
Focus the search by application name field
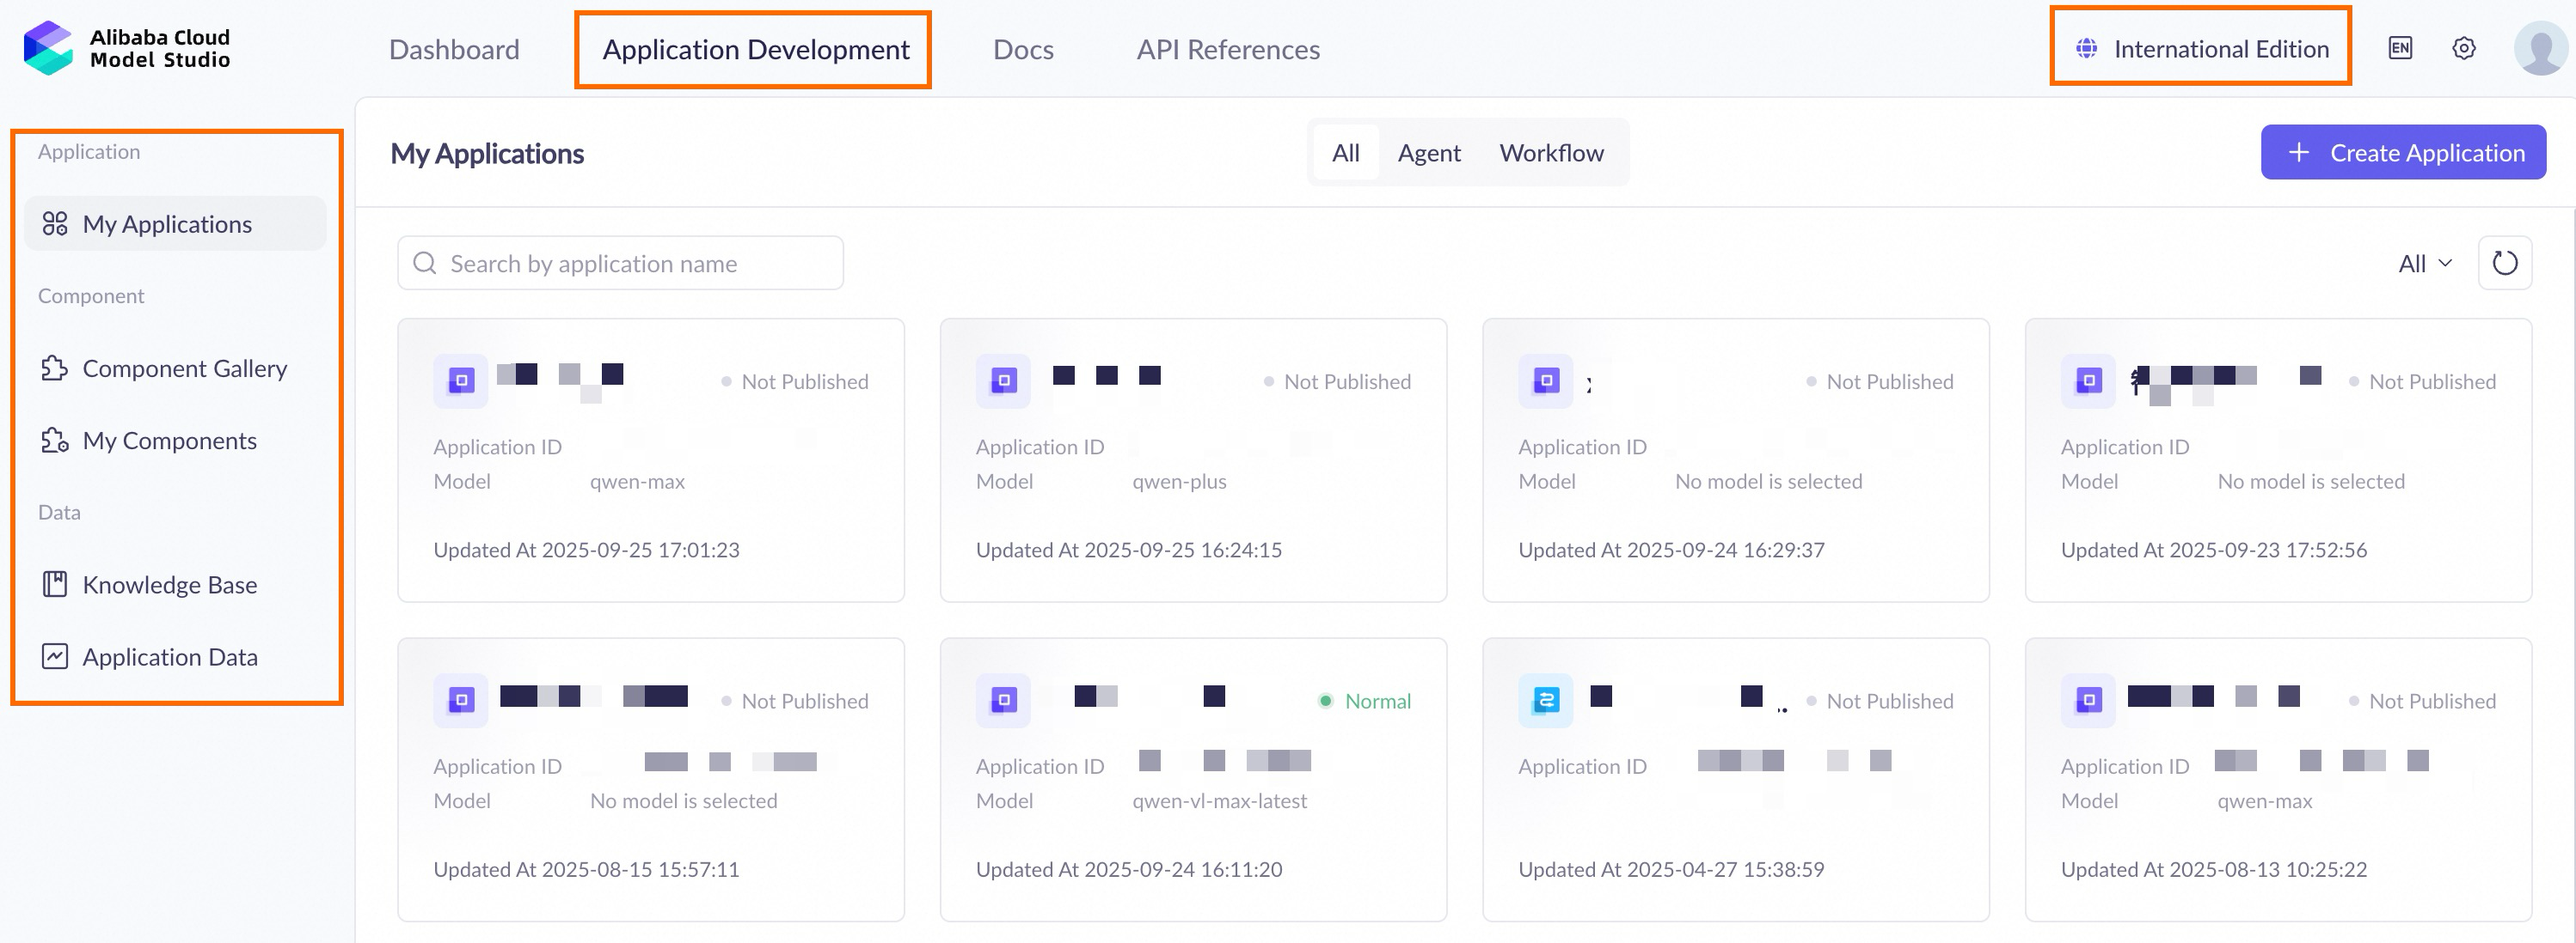[620, 264]
